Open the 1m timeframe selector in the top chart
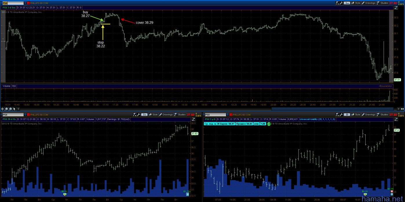 pos(347,3)
